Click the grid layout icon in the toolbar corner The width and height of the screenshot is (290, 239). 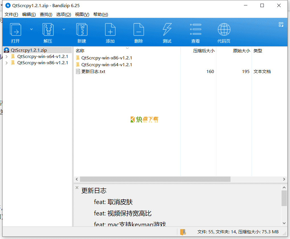tap(281, 24)
